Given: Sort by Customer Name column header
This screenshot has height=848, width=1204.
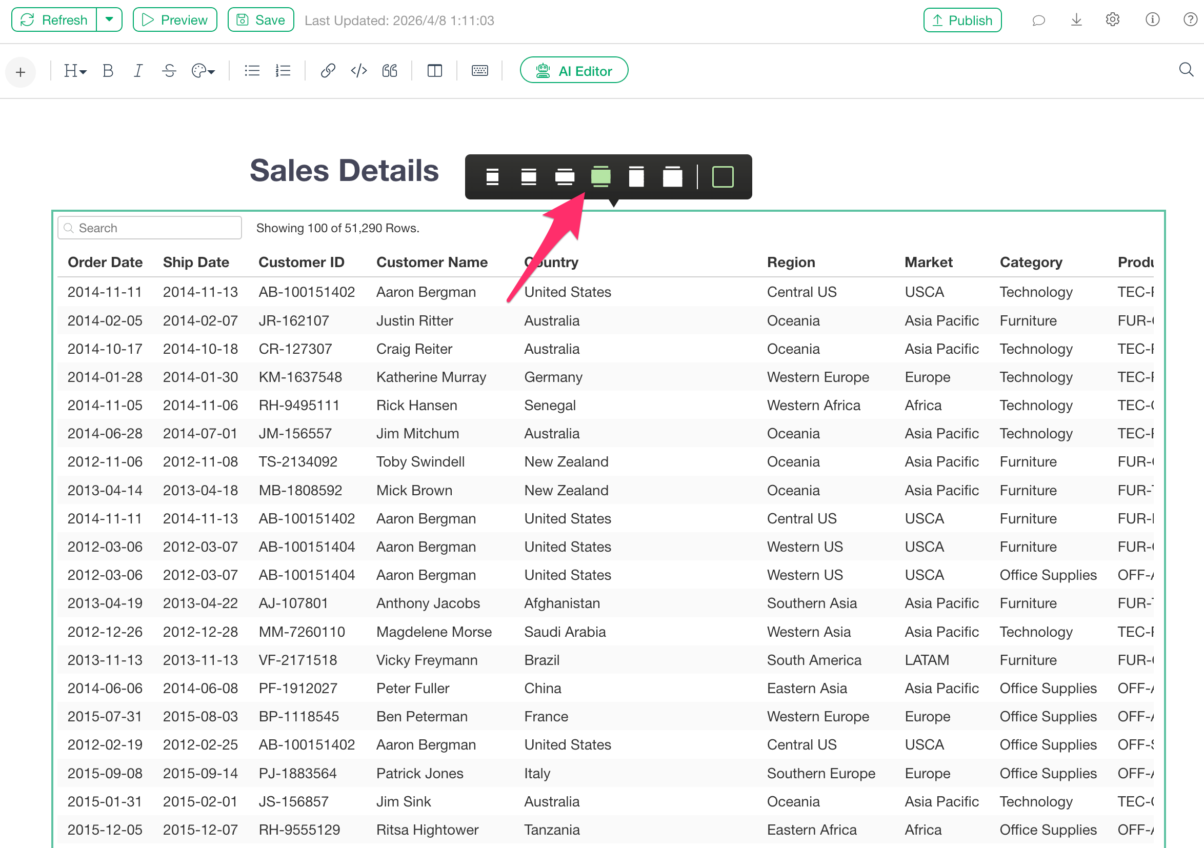Looking at the screenshot, I should pos(432,262).
